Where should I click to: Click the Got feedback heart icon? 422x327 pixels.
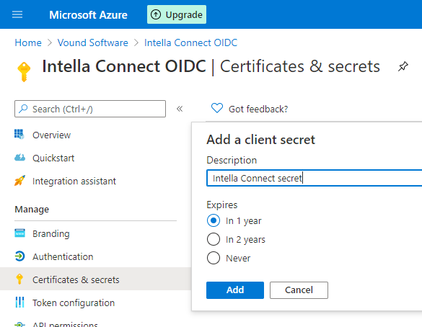217,108
